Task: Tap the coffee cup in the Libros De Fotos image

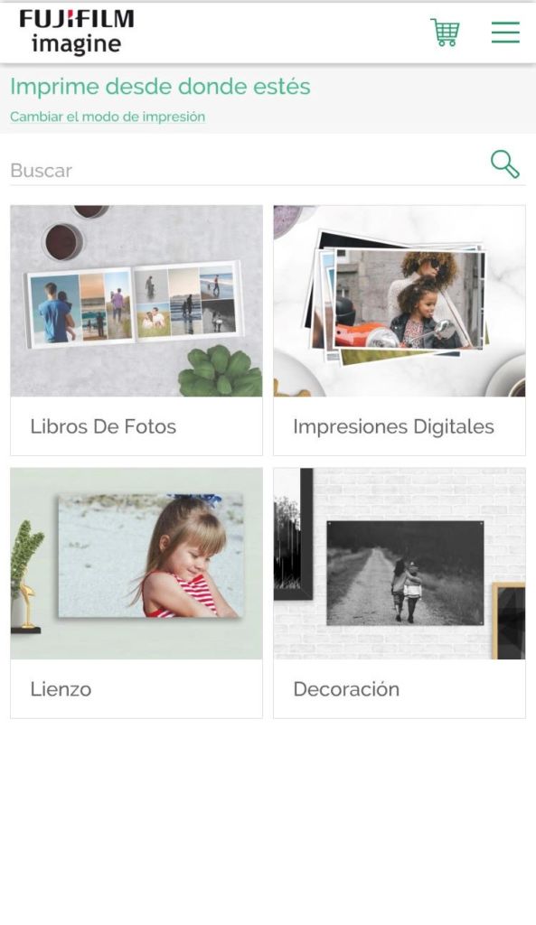Action: coord(63,242)
